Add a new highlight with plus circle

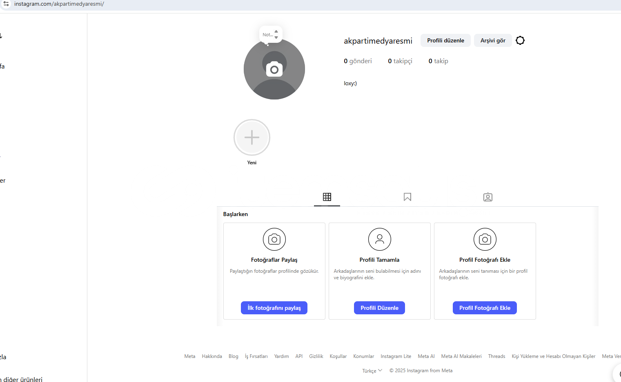252,137
